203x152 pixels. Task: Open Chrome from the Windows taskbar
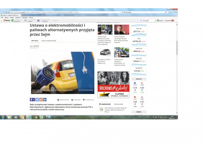(x=36, y=117)
